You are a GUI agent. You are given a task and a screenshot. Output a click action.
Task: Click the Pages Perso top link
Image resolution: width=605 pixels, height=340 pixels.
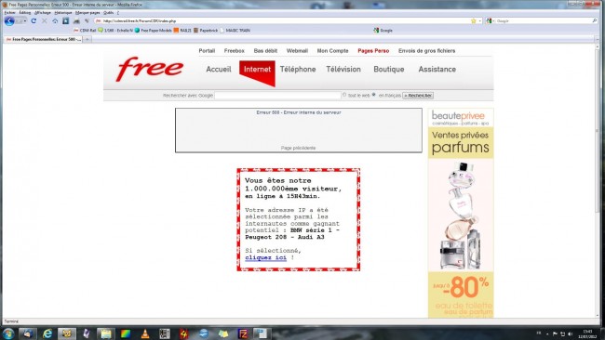pyautogui.click(x=373, y=51)
